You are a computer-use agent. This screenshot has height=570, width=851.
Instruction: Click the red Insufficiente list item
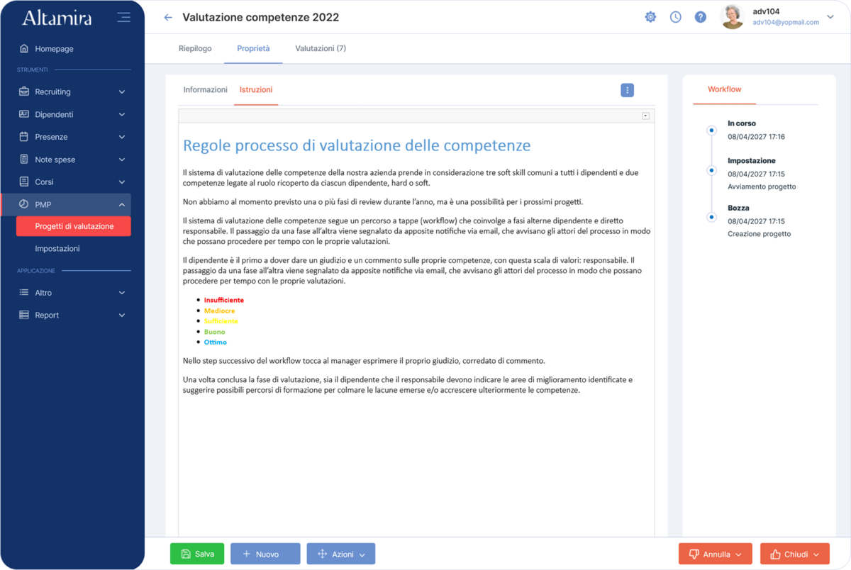click(224, 300)
